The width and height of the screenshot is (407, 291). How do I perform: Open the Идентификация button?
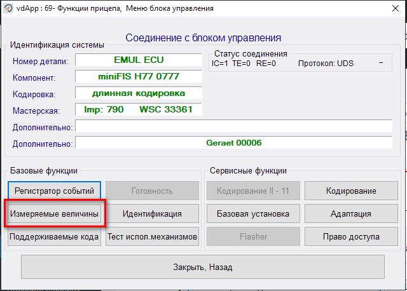152,213
